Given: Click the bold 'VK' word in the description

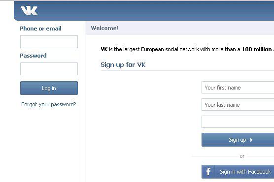Looking at the screenshot, I should [104, 49].
